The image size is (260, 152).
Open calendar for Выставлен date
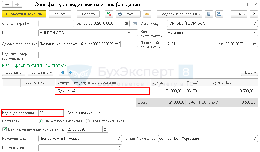105,129
